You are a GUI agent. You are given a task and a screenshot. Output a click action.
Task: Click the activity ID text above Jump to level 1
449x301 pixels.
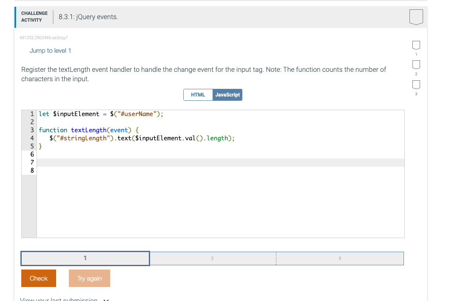(x=43, y=37)
